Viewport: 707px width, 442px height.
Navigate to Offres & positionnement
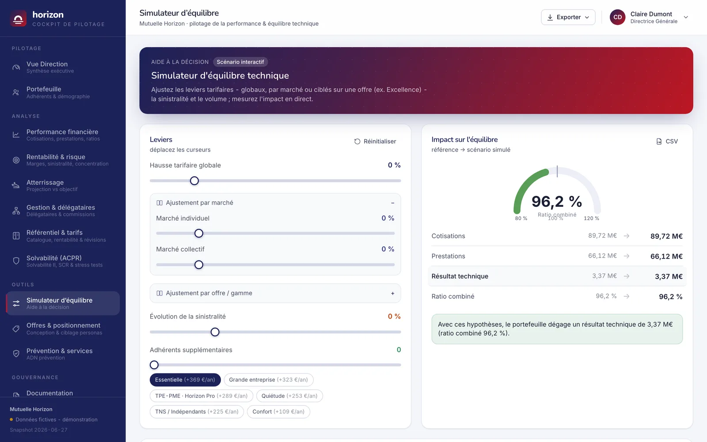[x=63, y=328]
